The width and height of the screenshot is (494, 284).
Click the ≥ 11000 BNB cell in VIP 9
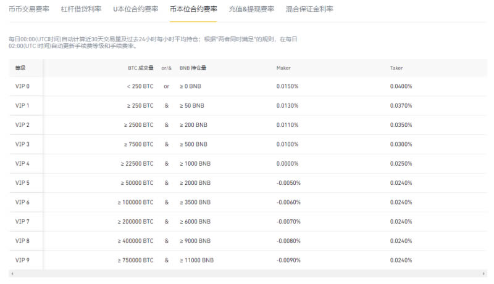click(x=196, y=260)
